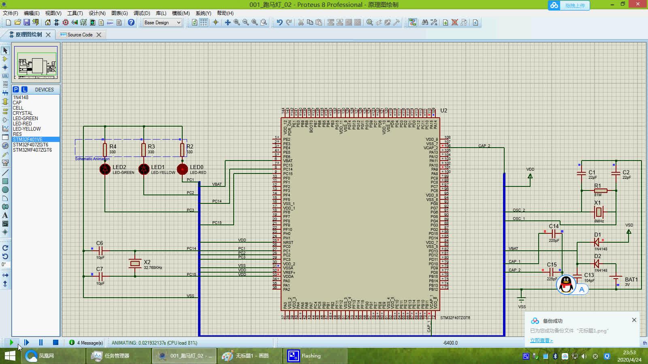Save the project with the floppy icon
The width and height of the screenshot is (648, 364).
tap(27, 23)
